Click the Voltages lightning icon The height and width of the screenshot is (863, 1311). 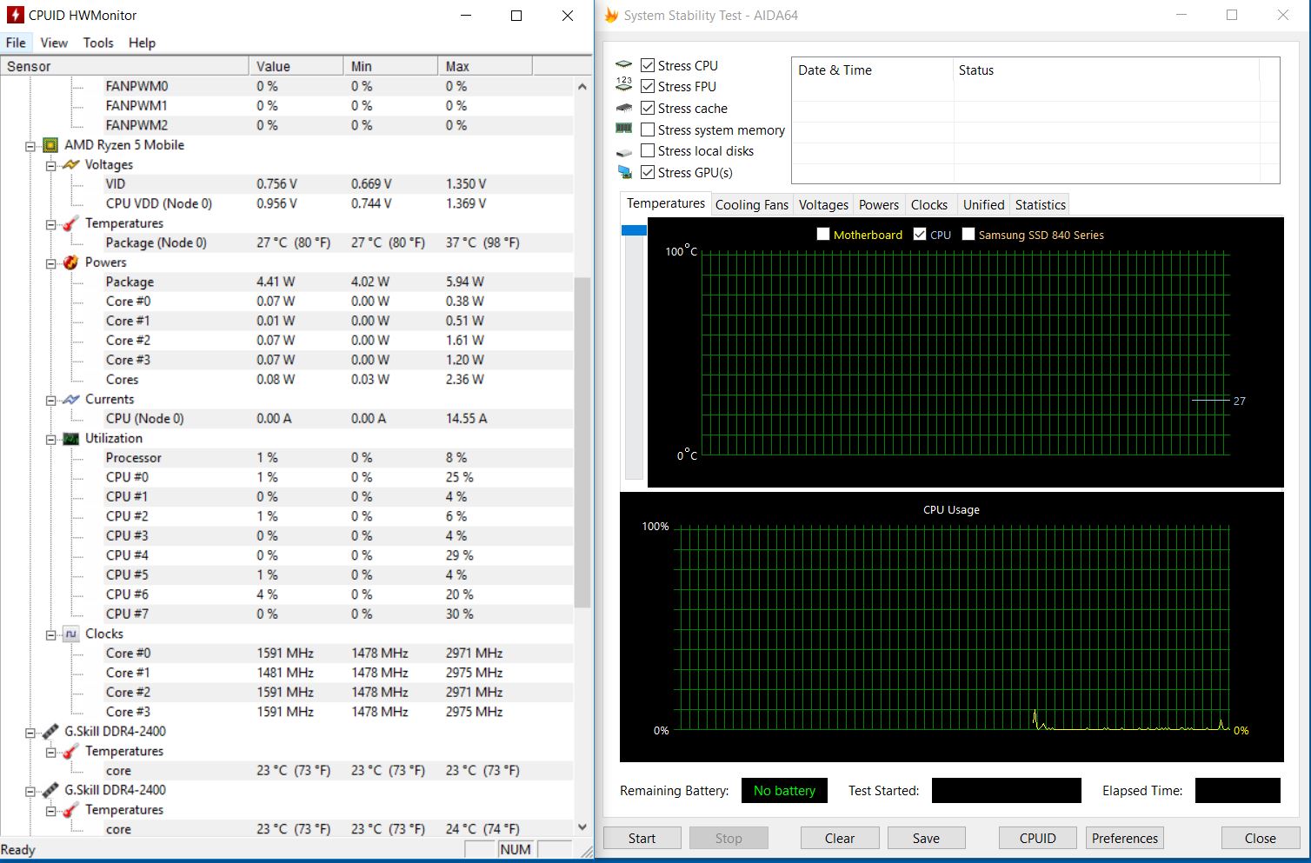coord(71,165)
